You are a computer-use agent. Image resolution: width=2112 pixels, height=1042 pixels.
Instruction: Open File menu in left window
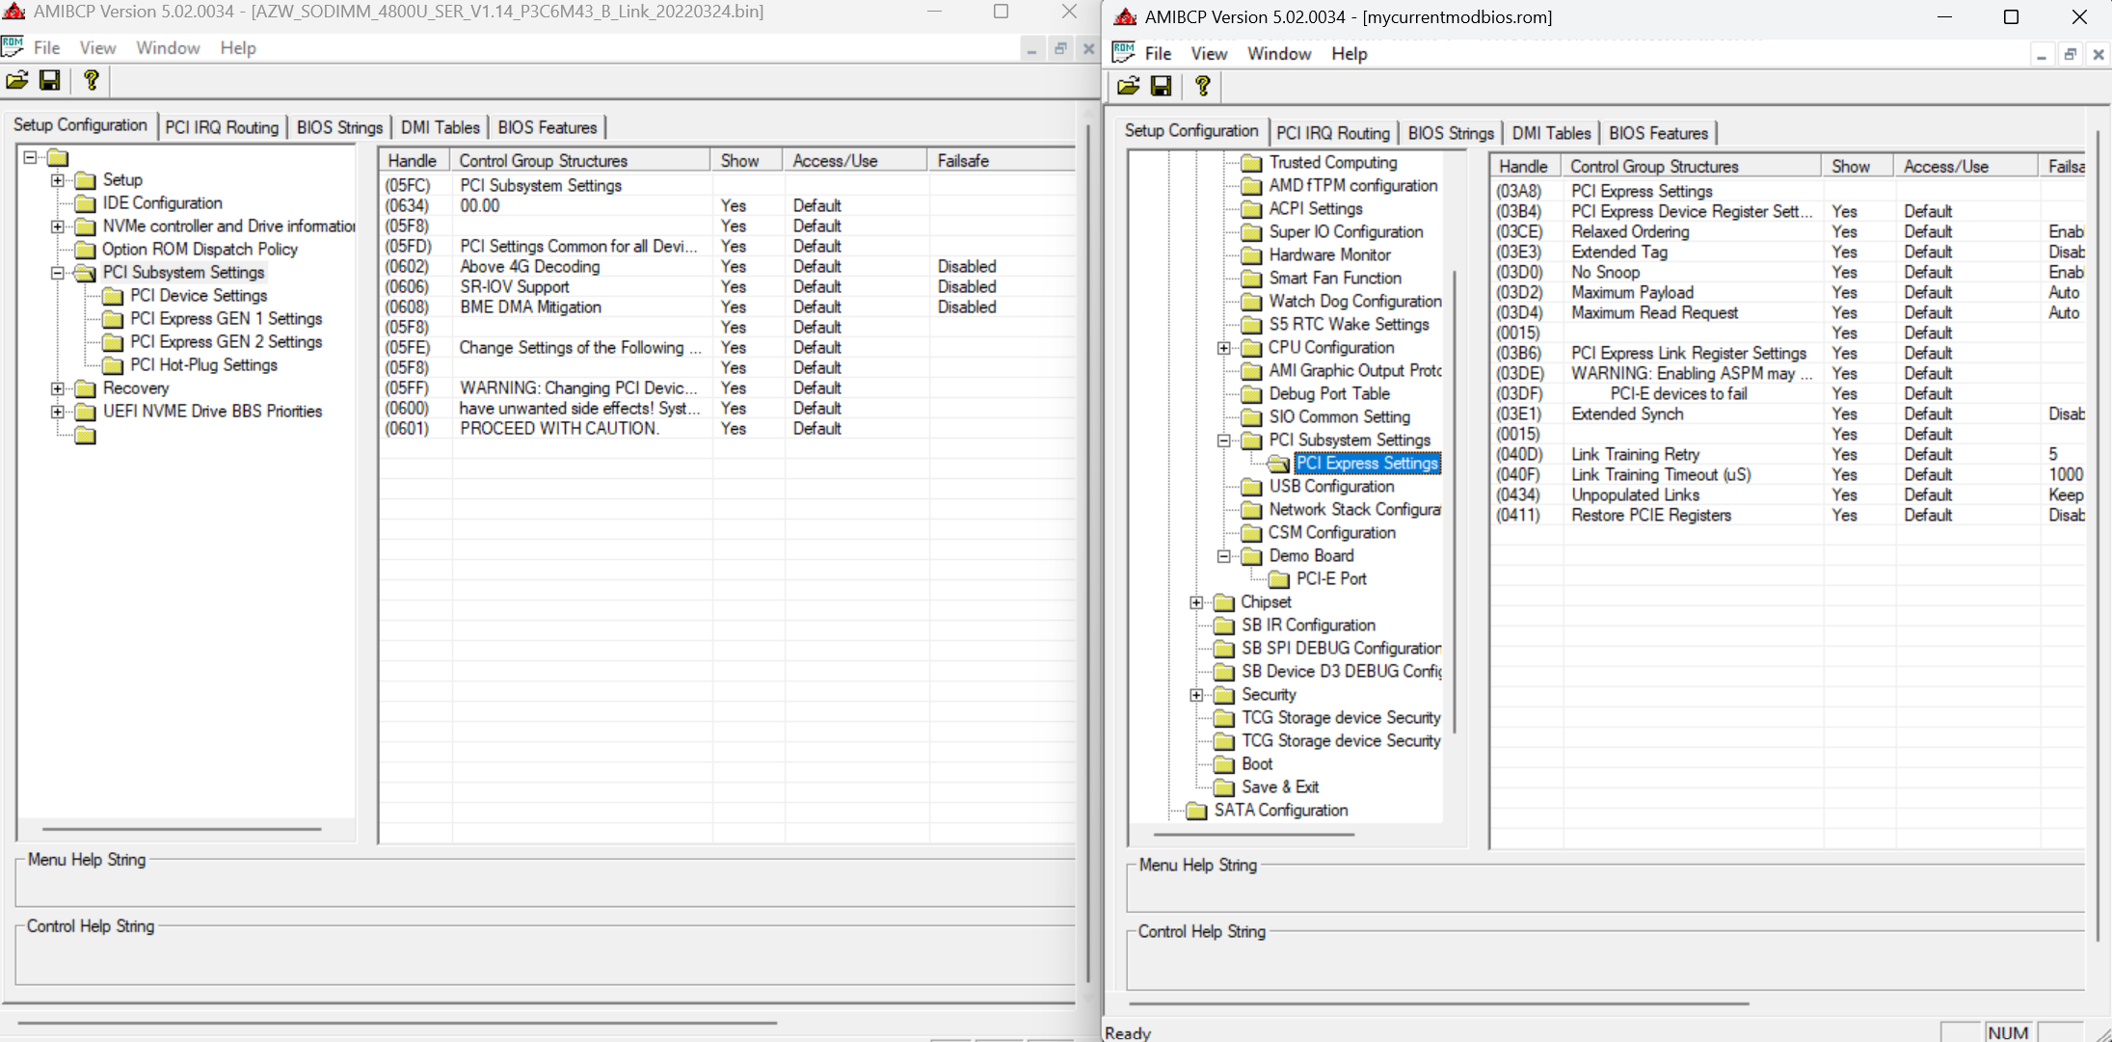click(x=46, y=47)
